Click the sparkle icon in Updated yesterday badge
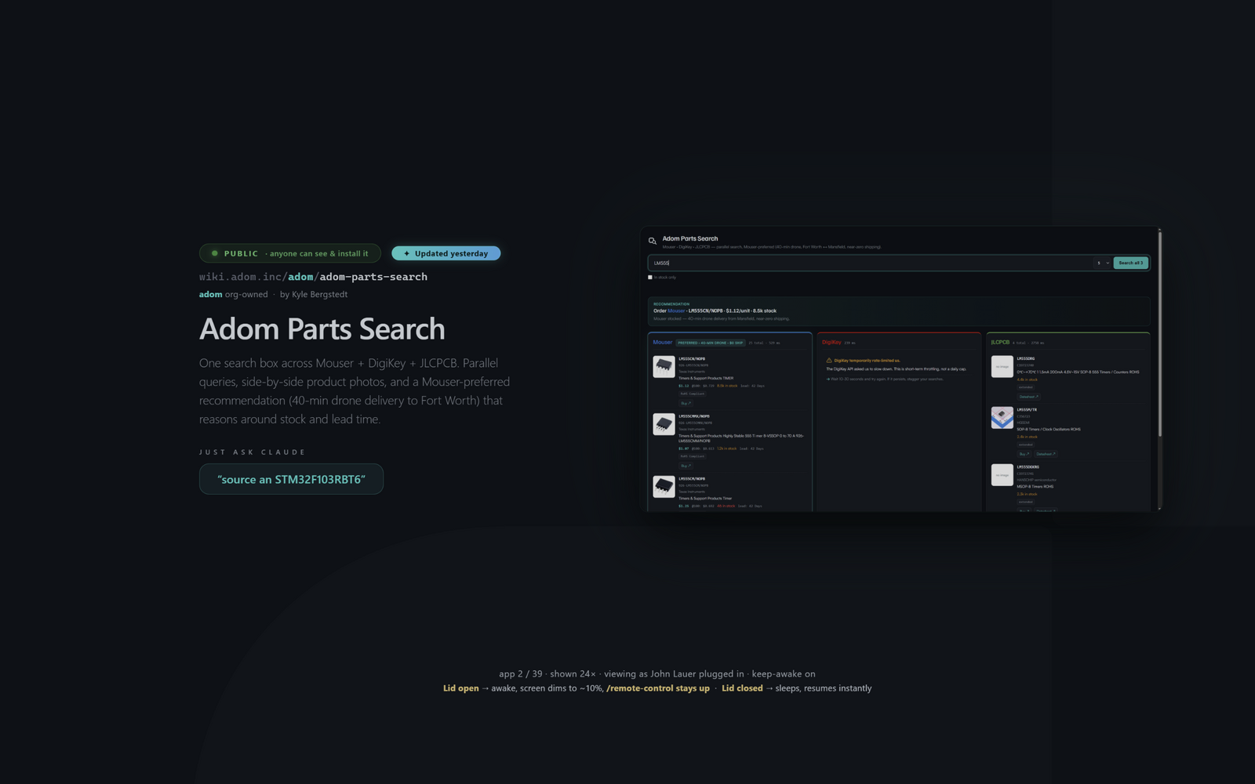Viewport: 1255px width, 784px height. coord(406,253)
